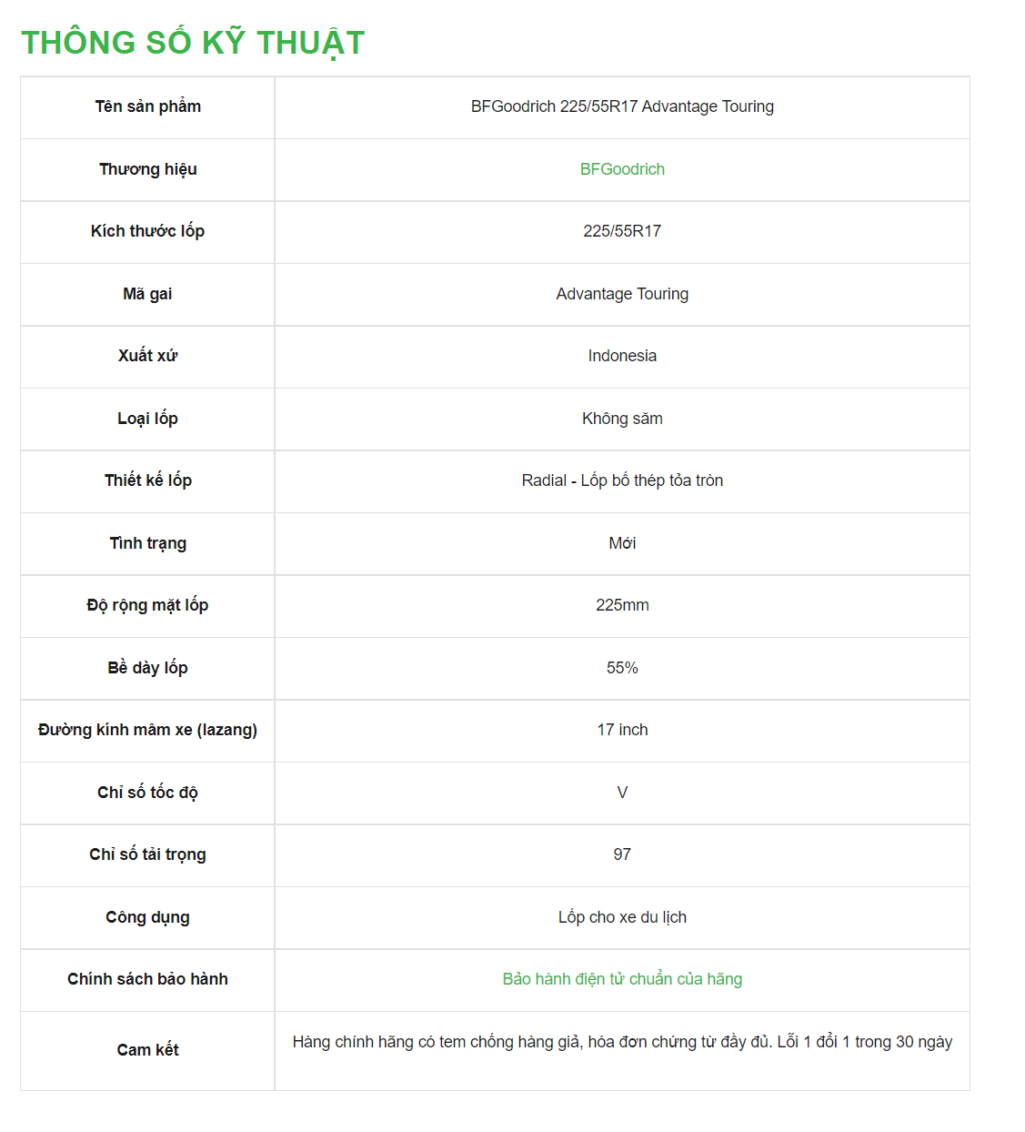Select the Chính sách bảo hành label
The height and width of the screenshot is (1132, 1025).
tap(147, 979)
